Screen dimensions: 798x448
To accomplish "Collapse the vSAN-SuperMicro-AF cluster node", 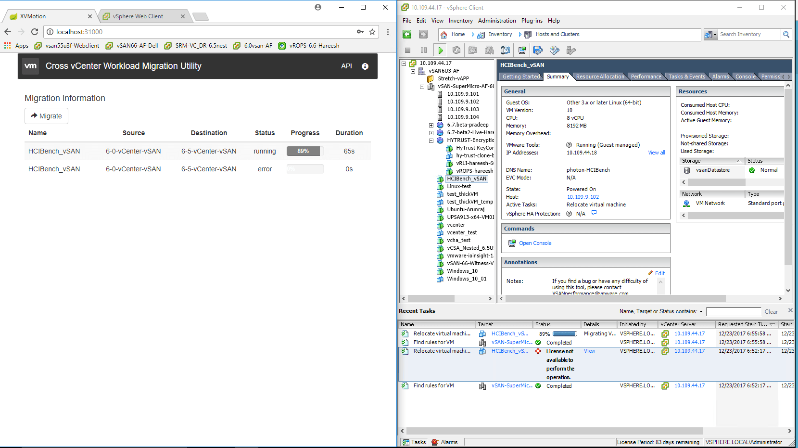I will click(x=422, y=87).
